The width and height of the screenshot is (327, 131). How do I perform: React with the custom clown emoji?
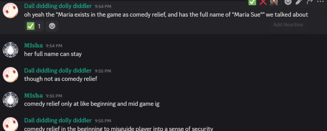[273, 2]
